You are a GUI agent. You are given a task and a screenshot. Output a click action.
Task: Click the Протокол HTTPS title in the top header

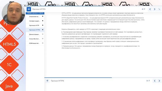pyautogui.click(x=39, y=9)
